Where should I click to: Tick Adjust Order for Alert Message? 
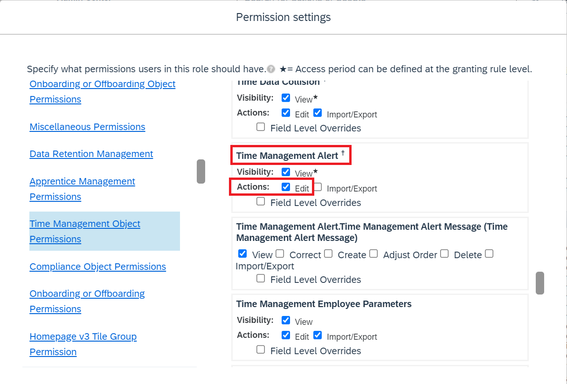pyautogui.click(x=373, y=254)
